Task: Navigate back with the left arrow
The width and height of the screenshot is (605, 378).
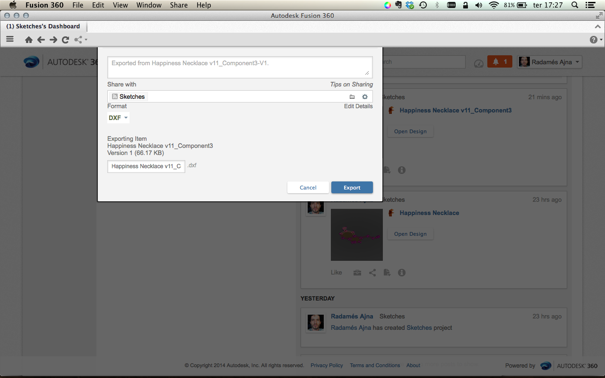Action: [41, 40]
